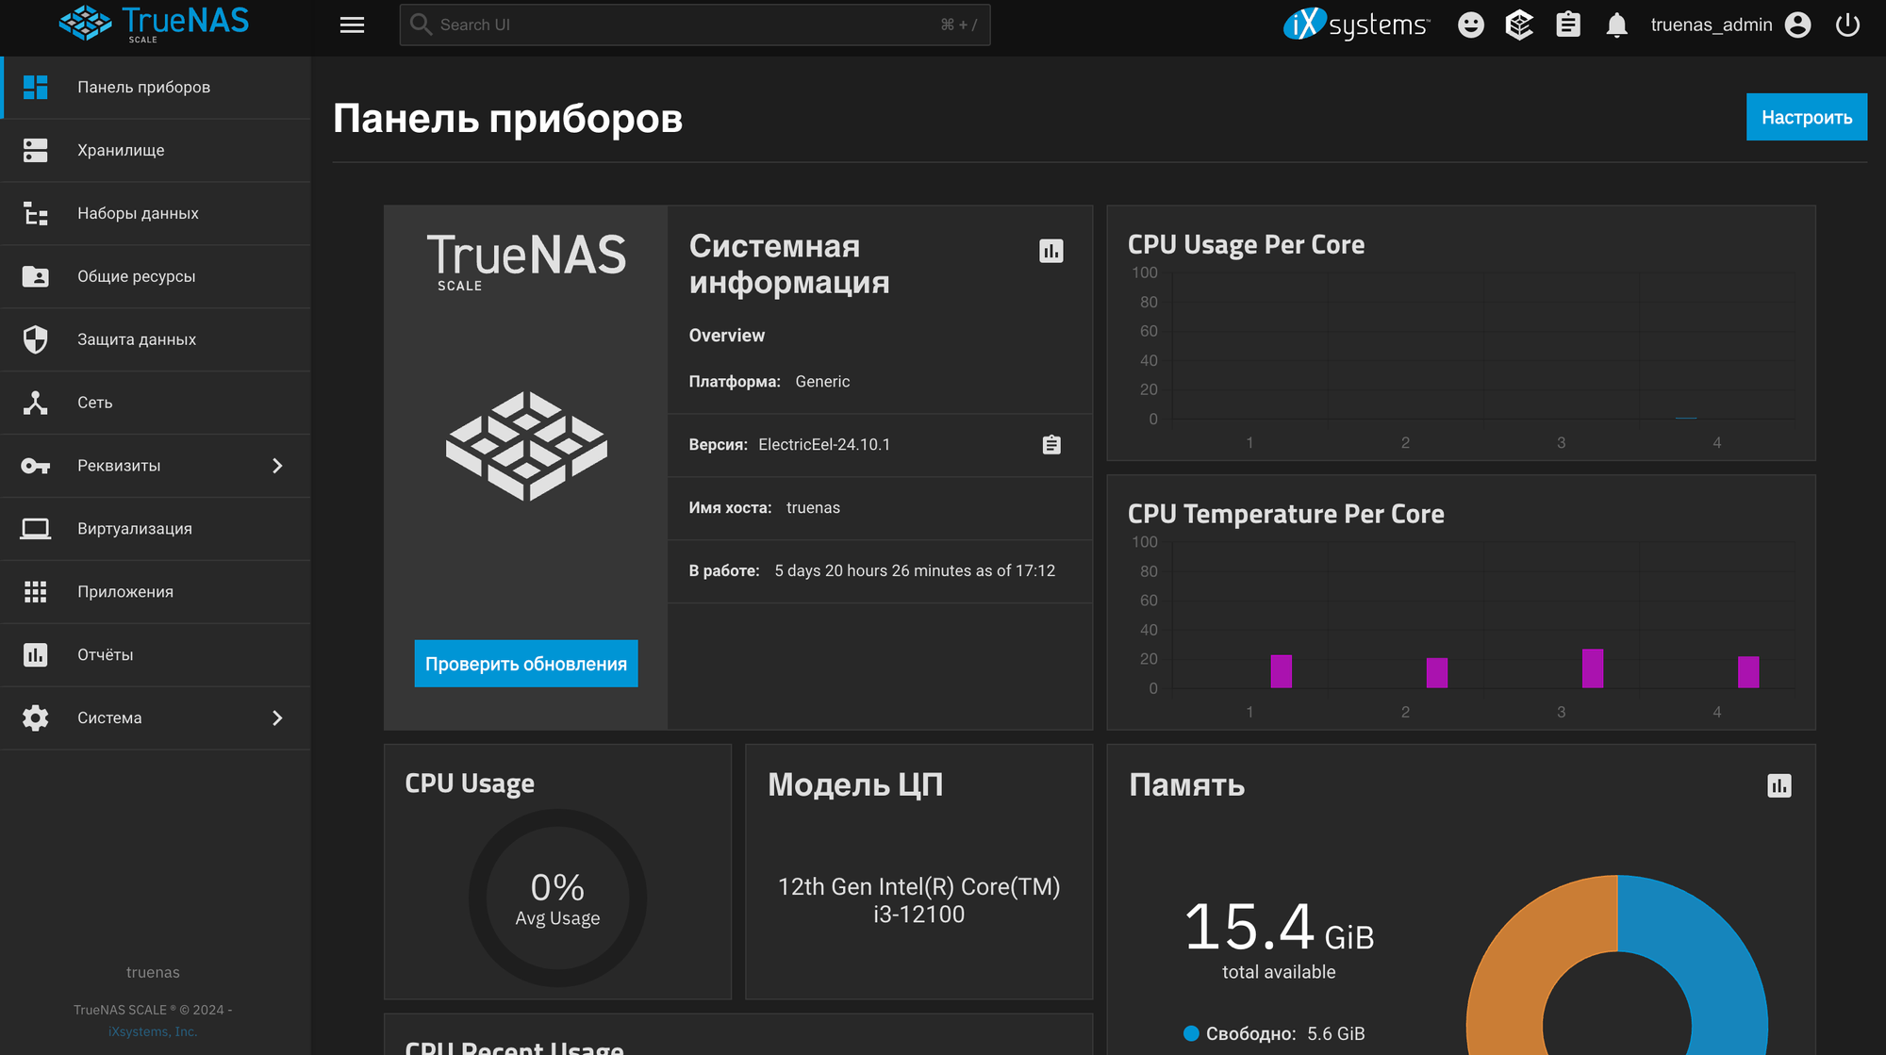
Task: Open reports icon in Системная информация card
Action: [x=1051, y=251]
